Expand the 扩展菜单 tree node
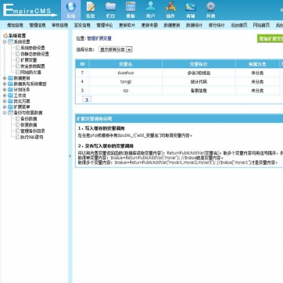Viewport: 283px width, 283px height. click(5, 107)
